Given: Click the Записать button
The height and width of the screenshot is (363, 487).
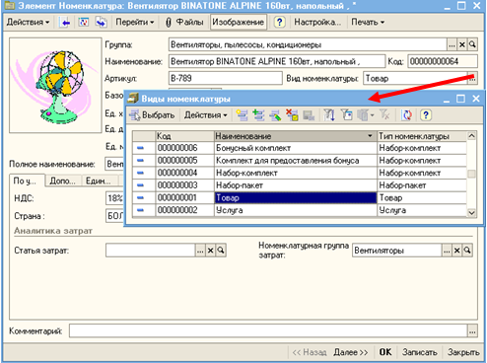Looking at the screenshot, I should click(419, 352).
